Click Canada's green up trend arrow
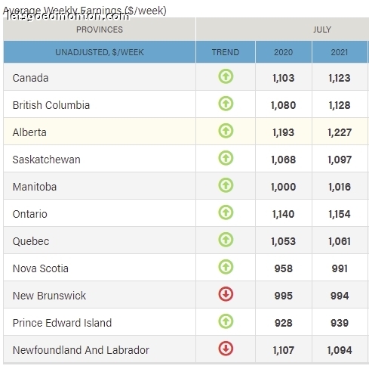The width and height of the screenshot is (369, 369). pos(226,76)
